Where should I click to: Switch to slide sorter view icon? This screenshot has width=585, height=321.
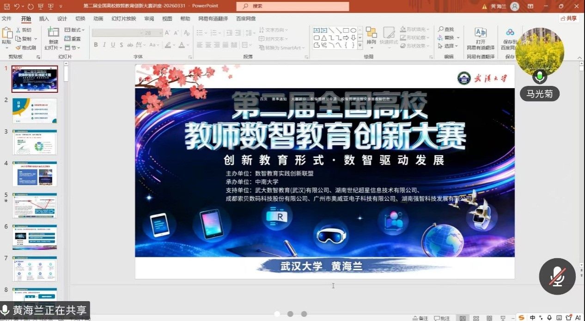click(x=476, y=318)
